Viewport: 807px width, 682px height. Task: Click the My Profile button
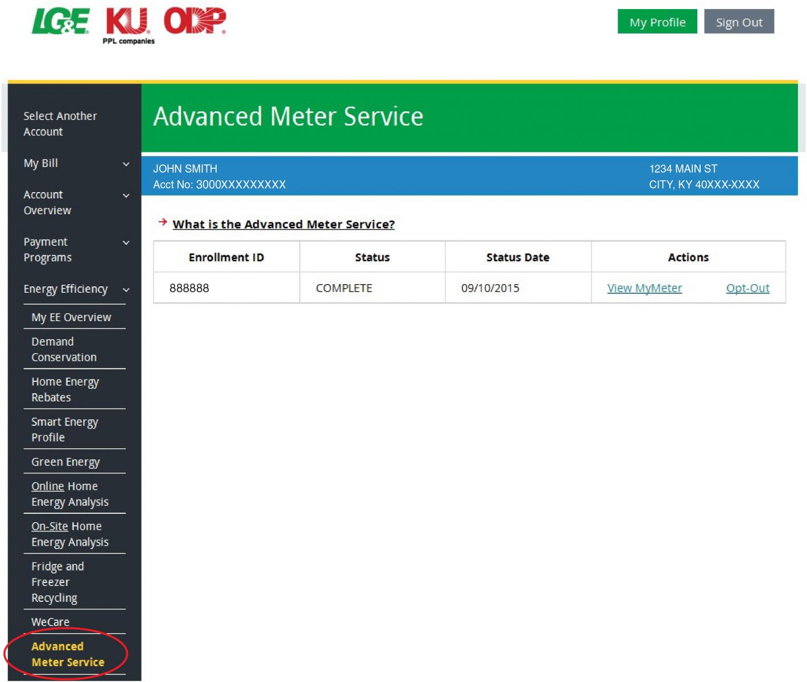(x=657, y=22)
